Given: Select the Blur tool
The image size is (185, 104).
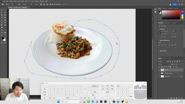Looking at the screenshot, I should [5, 25].
